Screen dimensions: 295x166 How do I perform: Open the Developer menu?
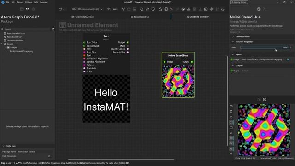point(44,2)
